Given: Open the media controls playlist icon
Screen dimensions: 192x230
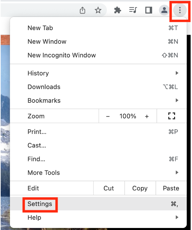Looking at the screenshot, I should click(133, 10).
